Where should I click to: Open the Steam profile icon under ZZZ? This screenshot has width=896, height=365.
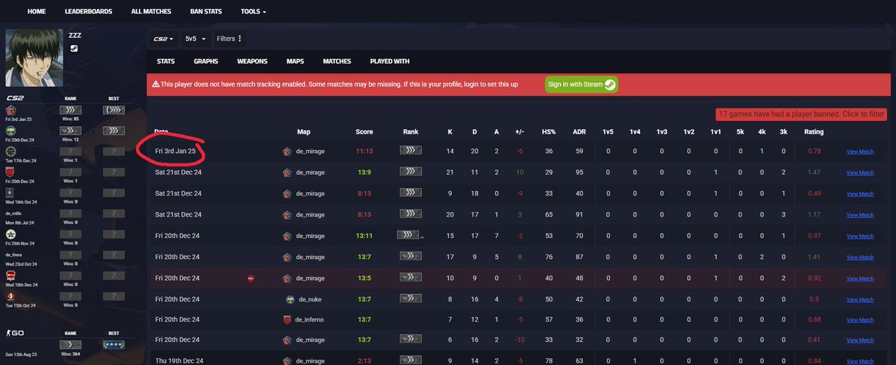point(73,49)
